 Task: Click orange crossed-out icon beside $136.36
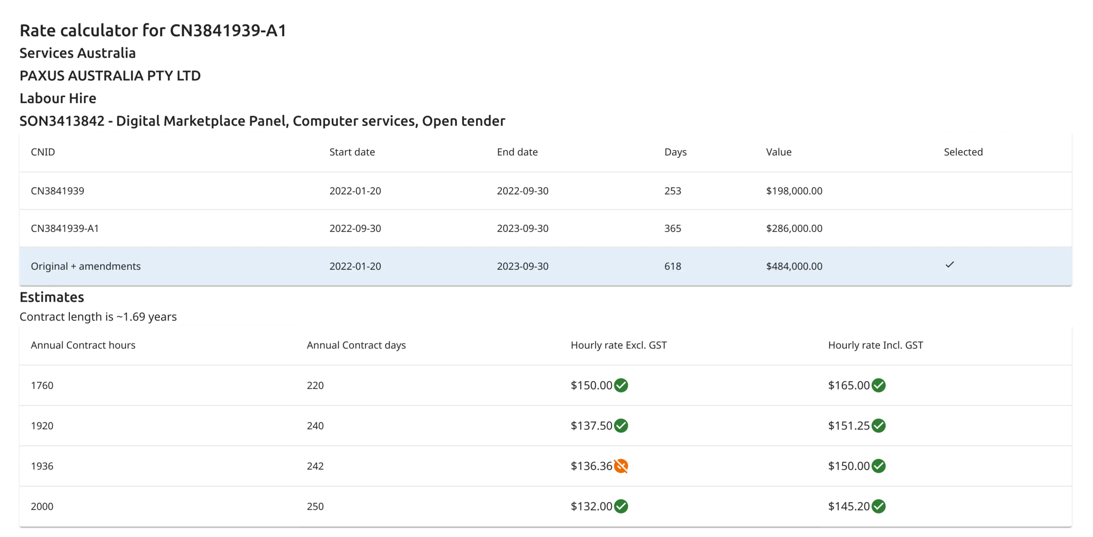coord(621,466)
